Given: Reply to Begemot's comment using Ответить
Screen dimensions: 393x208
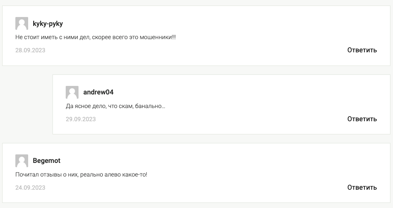Looking at the screenshot, I should click(x=362, y=187).
